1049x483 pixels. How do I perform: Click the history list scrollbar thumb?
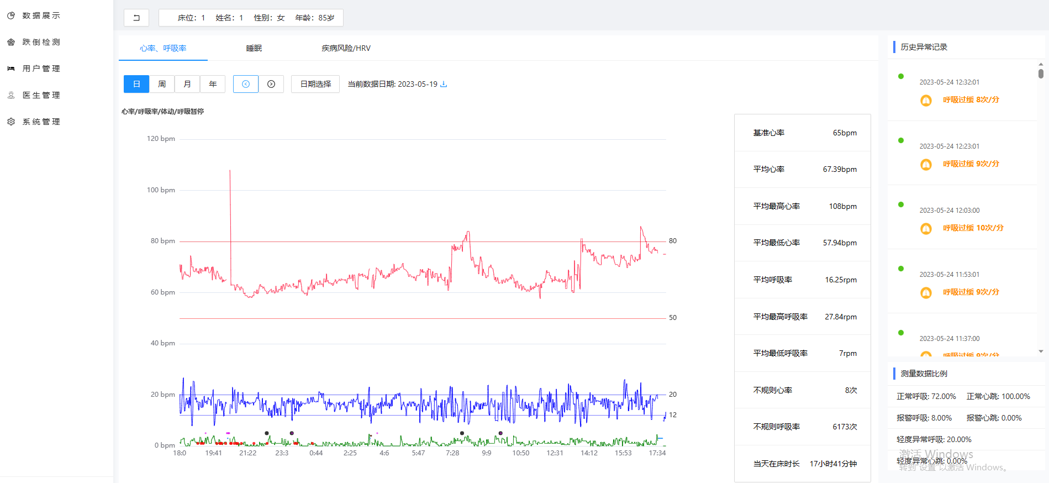pyautogui.click(x=1041, y=73)
